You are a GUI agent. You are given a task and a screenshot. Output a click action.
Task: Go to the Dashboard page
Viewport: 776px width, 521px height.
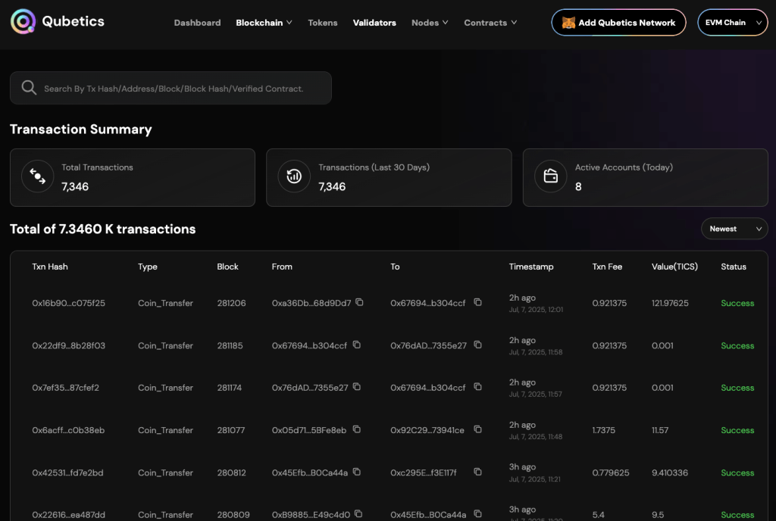(x=197, y=23)
